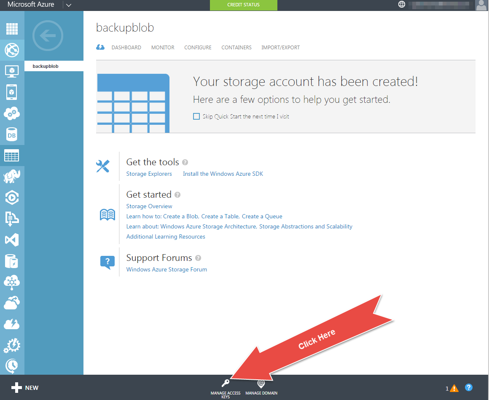Switch to the Import/Export tab

point(280,47)
